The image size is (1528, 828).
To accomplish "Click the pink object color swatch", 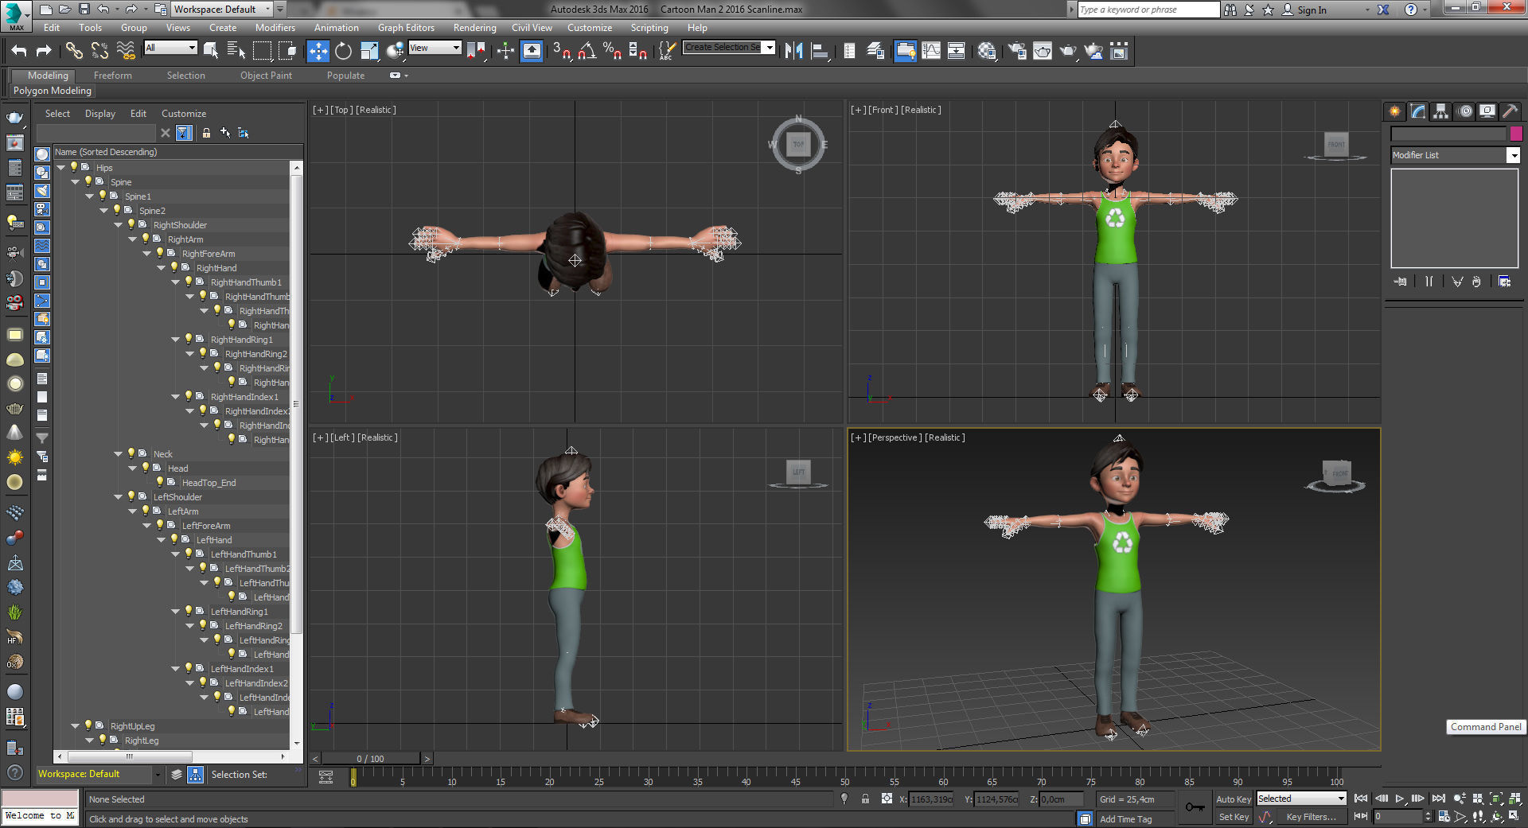I will coord(1516,134).
